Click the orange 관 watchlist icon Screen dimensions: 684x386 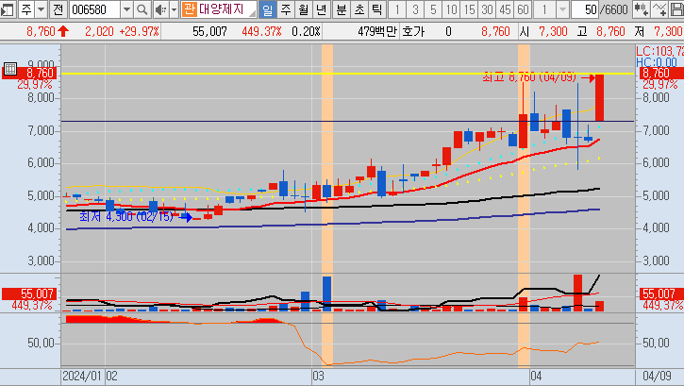[190, 9]
